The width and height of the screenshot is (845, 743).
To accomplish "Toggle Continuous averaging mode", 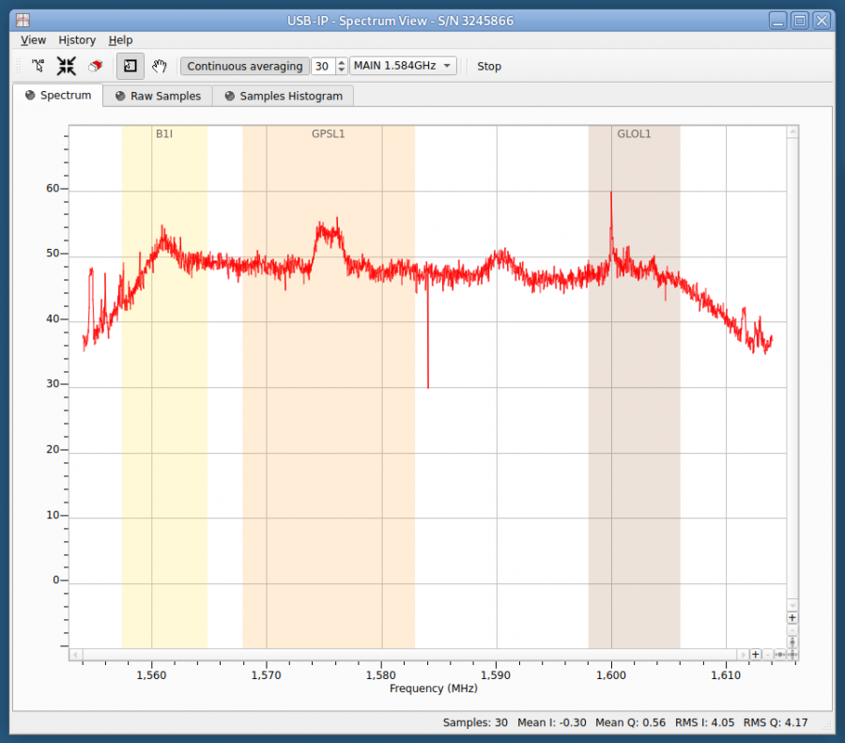I will pyautogui.click(x=244, y=66).
